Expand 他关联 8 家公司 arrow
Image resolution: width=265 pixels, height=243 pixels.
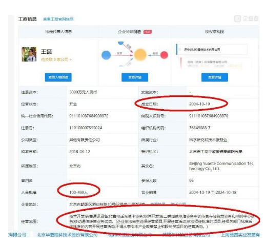click(71, 59)
